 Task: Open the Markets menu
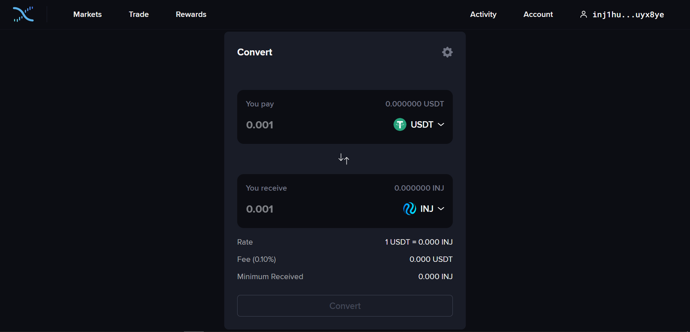tap(87, 14)
